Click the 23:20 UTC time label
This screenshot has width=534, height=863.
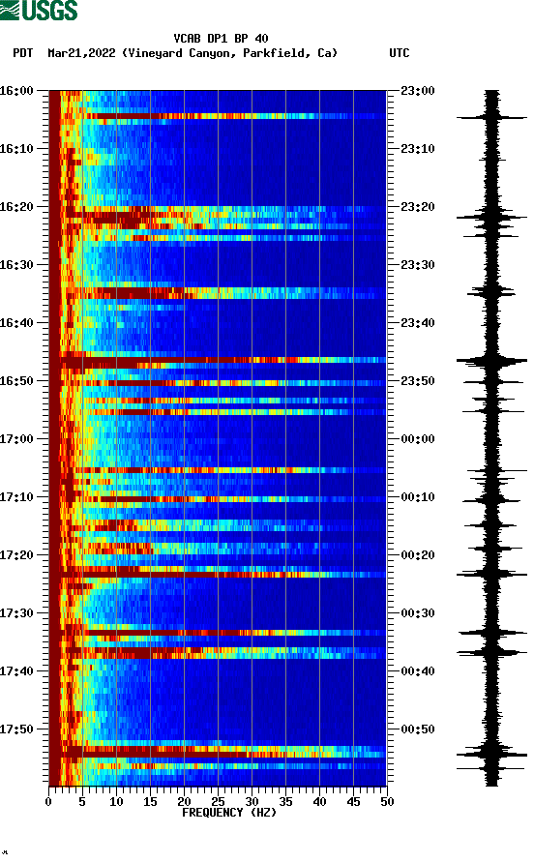(x=418, y=207)
